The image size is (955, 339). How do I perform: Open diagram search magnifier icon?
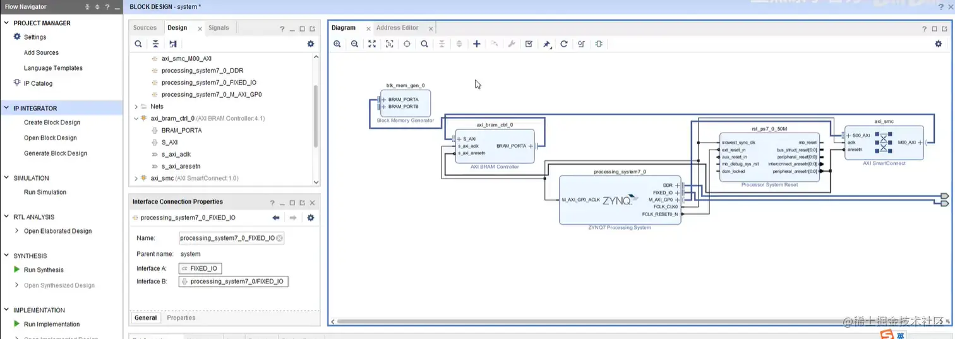coord(424,44)
